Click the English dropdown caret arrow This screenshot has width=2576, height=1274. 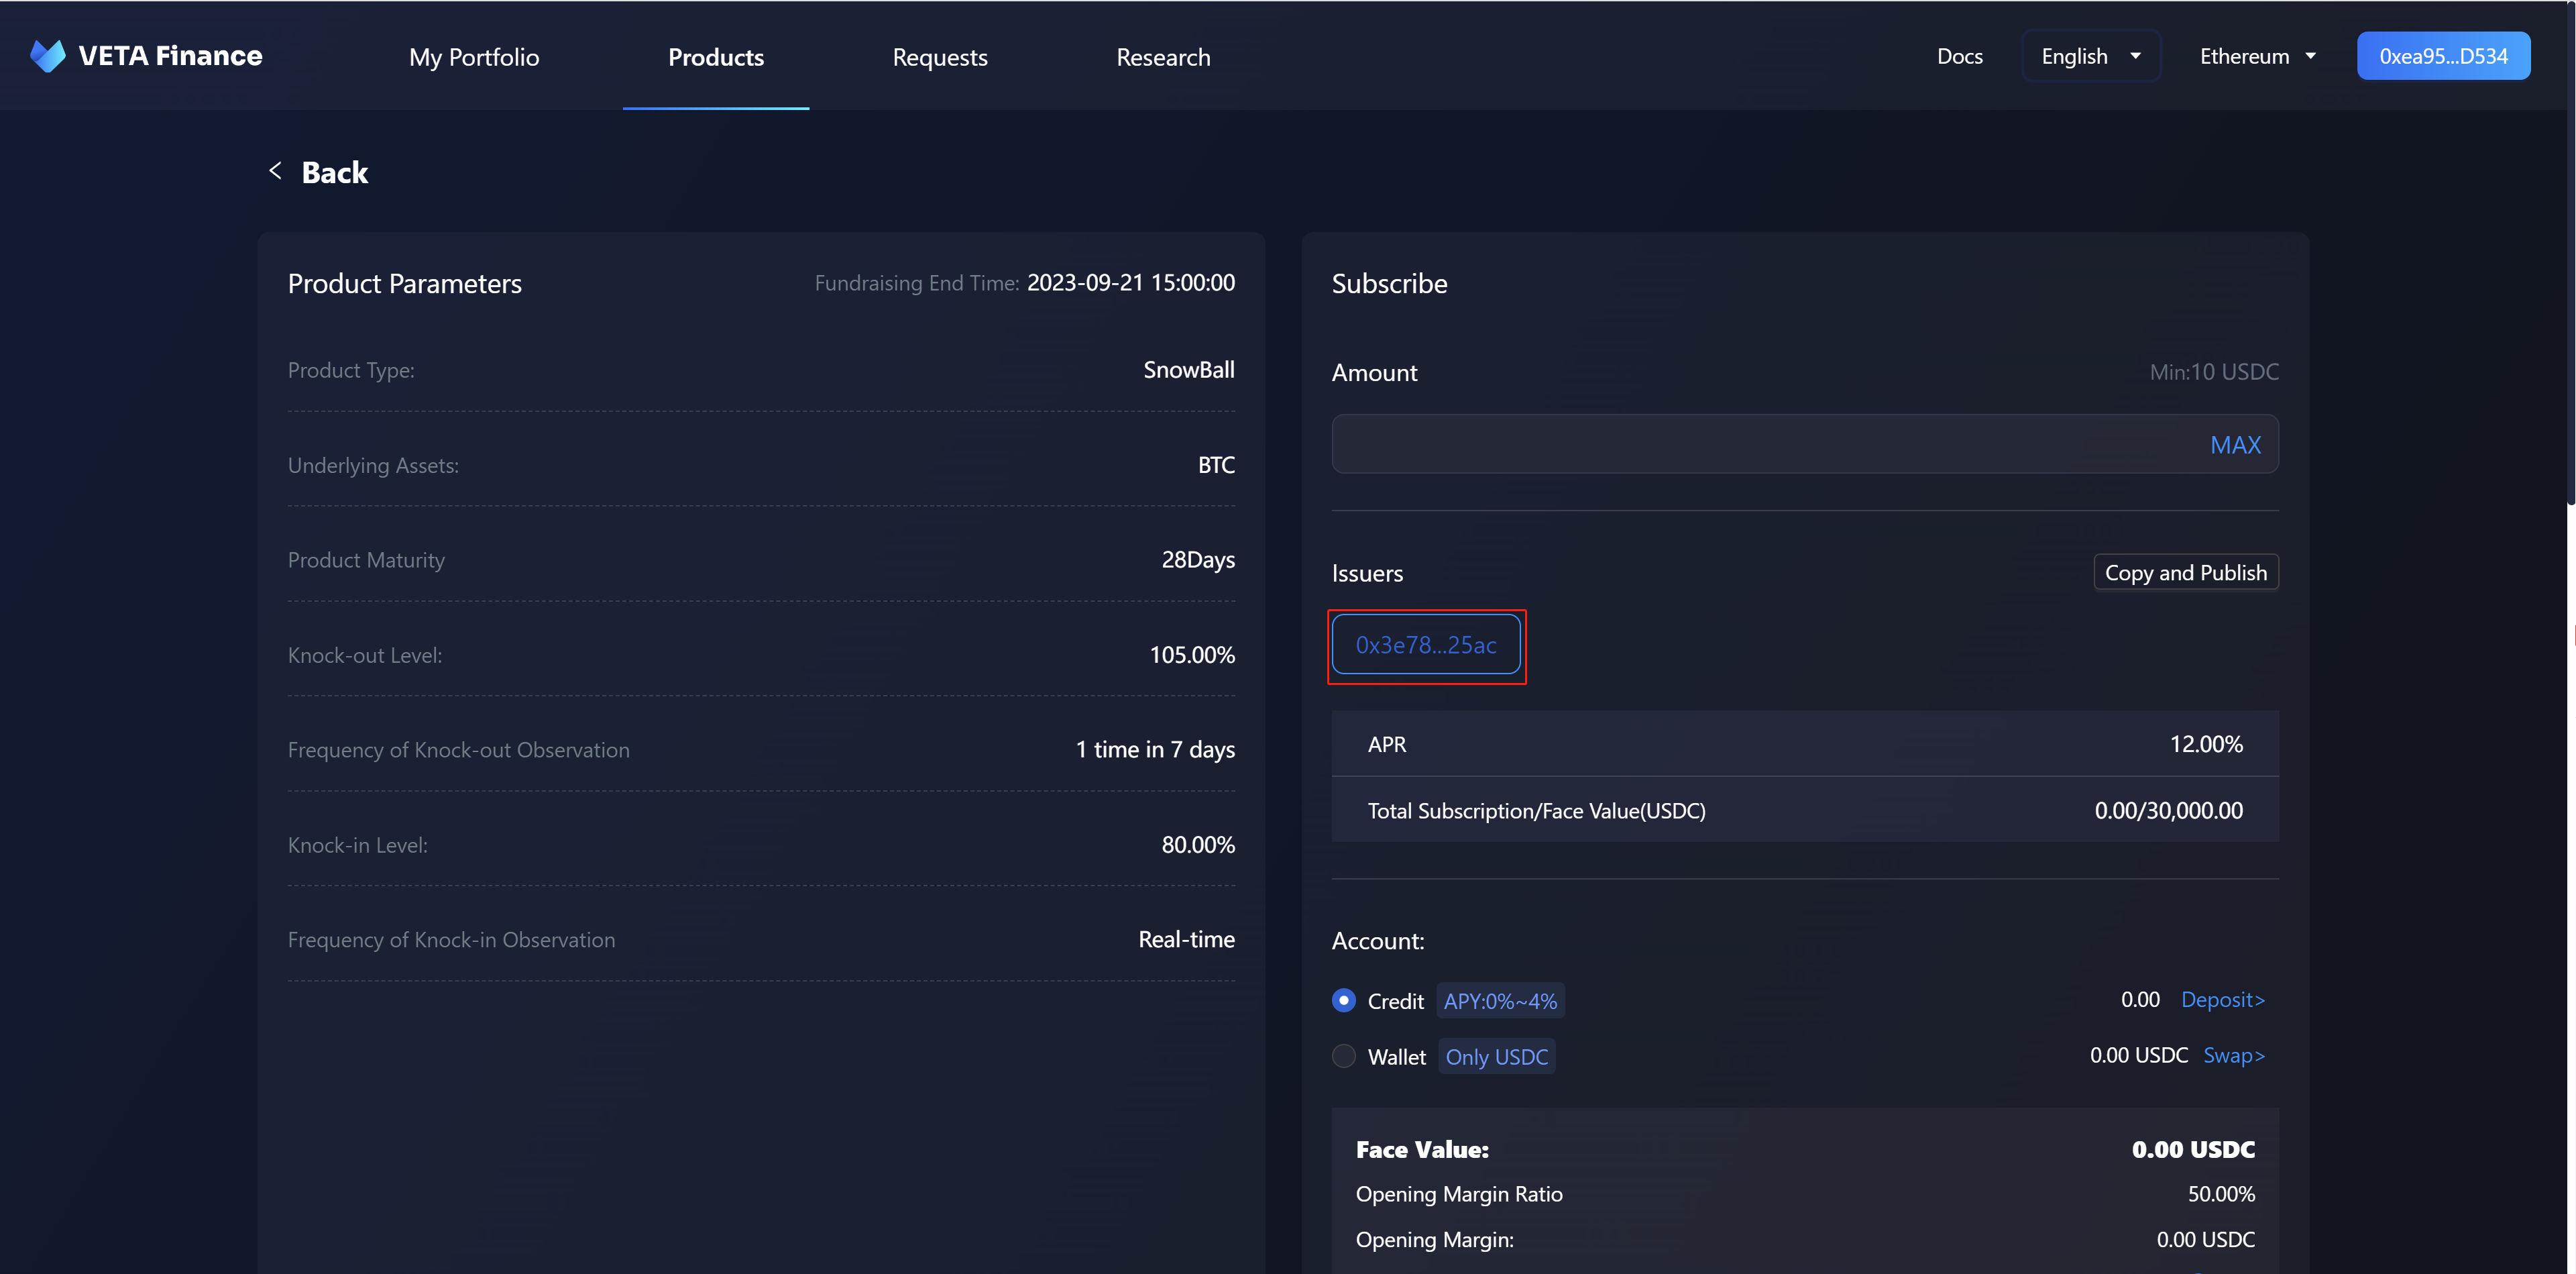(x=2135, y=56)
